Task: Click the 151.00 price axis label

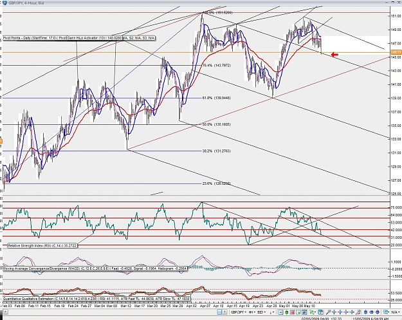Action: point(396,16)
